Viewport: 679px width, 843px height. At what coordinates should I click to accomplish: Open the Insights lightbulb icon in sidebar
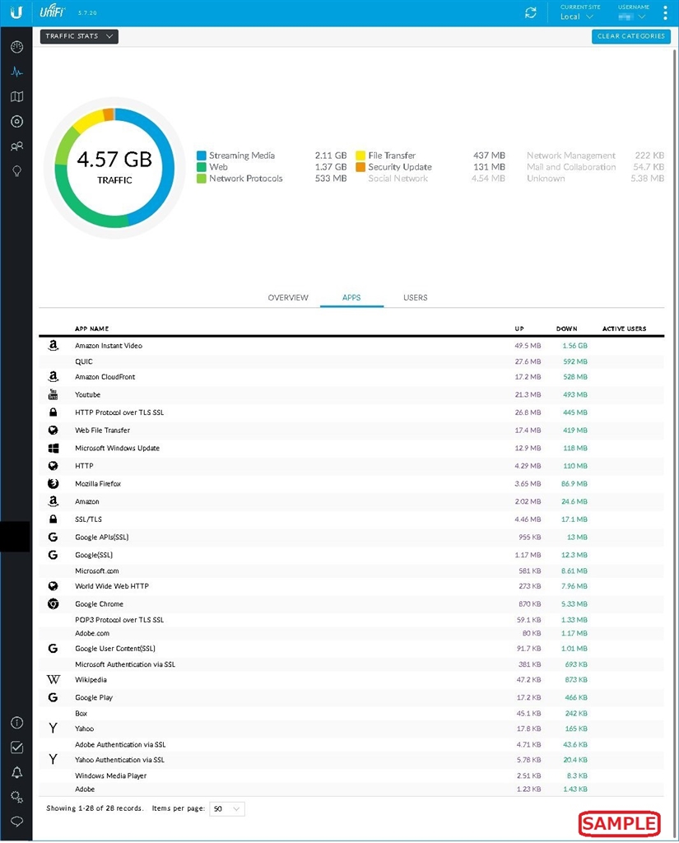(16, 171)
